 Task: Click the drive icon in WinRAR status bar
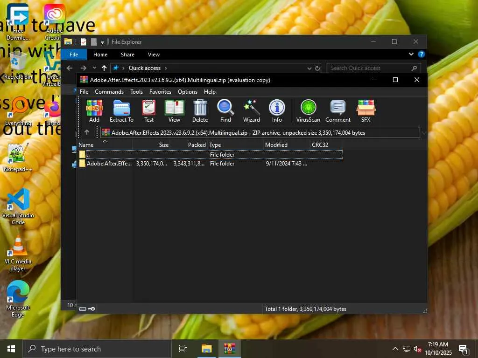click(x=82, y=309)
